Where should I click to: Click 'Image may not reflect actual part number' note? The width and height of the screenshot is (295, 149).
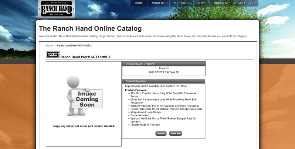[x=84, y=126]
